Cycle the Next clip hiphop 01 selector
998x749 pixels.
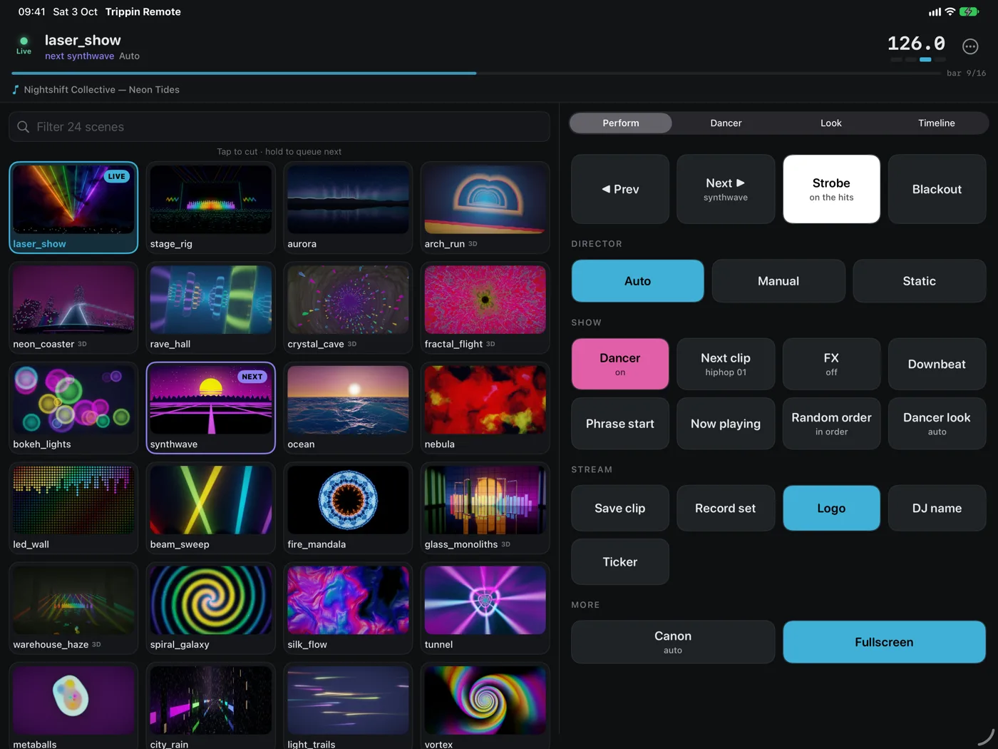[x=726, y=364]
